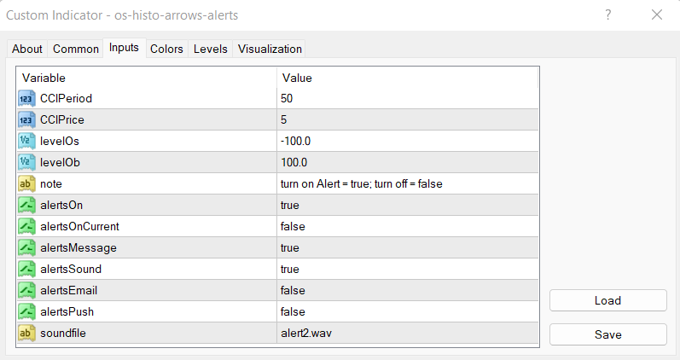The image size is (680, 360).
Task: Switch to the Colors tab
Action: (x=166, y=49)
